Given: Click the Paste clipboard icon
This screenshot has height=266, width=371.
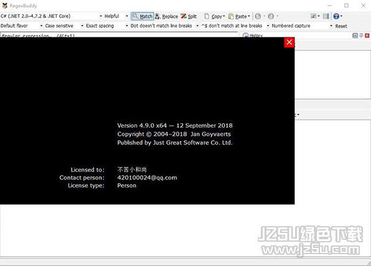Looking at the screenshot, I should click(231, 16).
